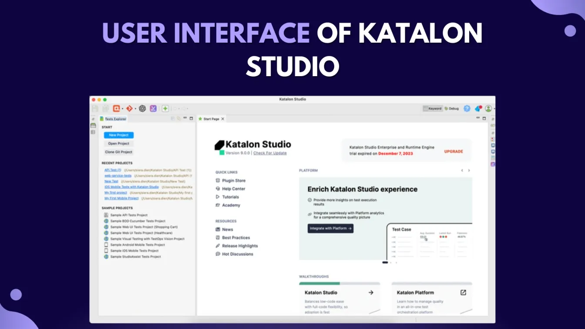Open Sample StudioAssist Tests Project

(x=133, y=257)
